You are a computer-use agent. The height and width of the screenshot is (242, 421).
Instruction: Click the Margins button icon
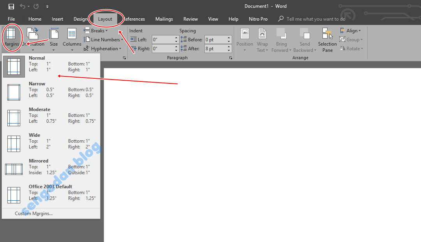point(11,34)
